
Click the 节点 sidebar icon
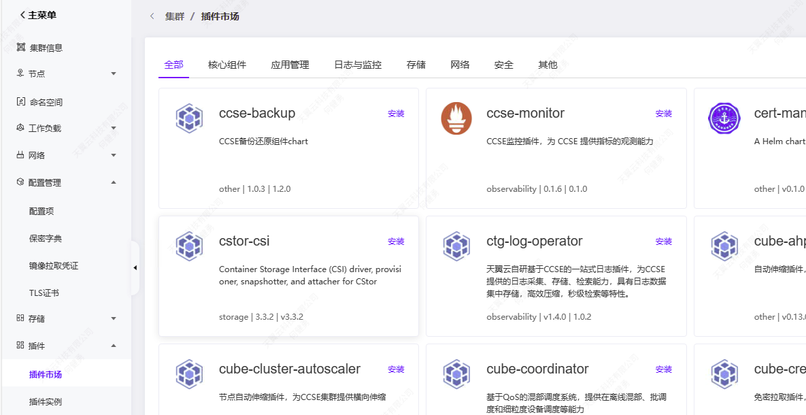point(20,73)
